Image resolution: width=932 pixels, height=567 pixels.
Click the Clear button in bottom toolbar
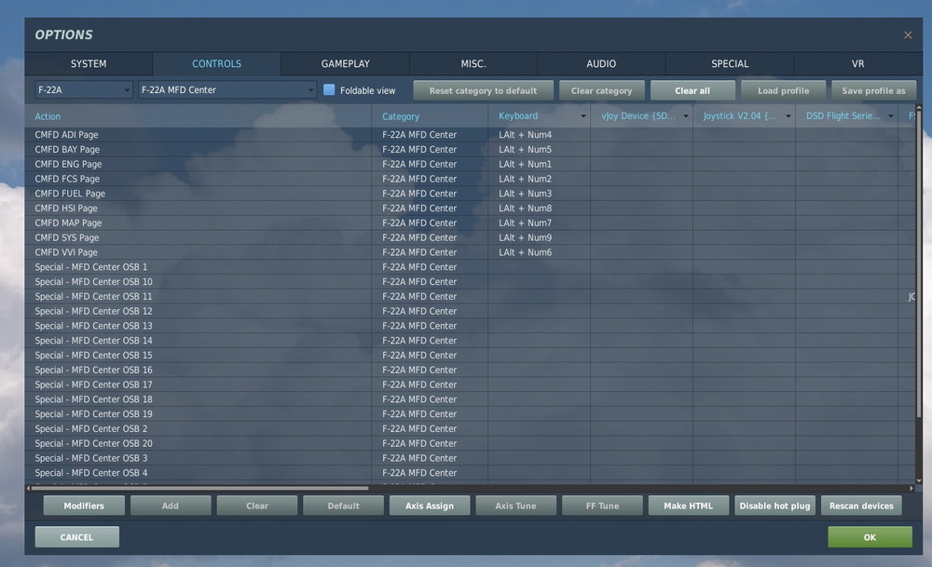click(257, 506)
